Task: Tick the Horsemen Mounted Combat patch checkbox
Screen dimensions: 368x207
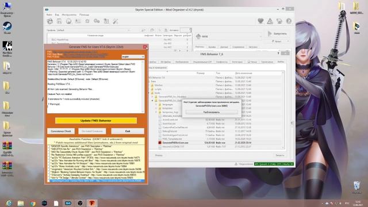Action: (48, 169)
